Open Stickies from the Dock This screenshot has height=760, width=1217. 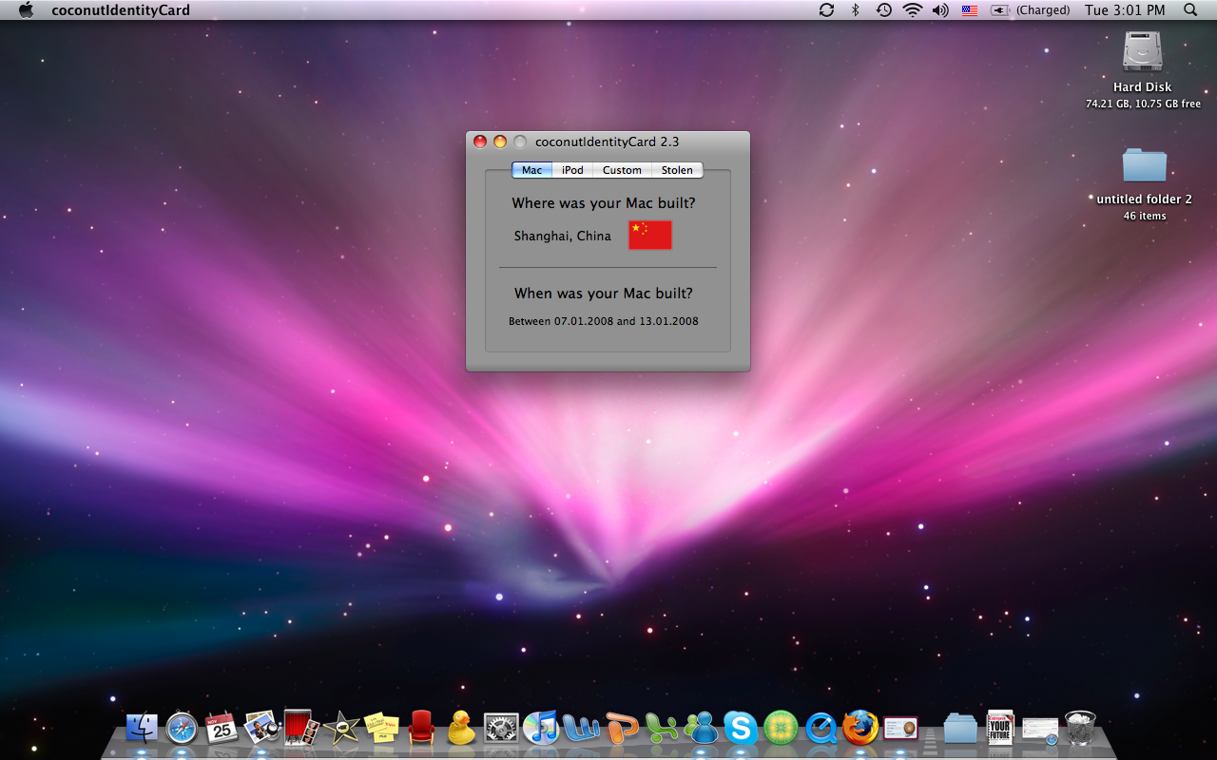[x=381, y=728]
